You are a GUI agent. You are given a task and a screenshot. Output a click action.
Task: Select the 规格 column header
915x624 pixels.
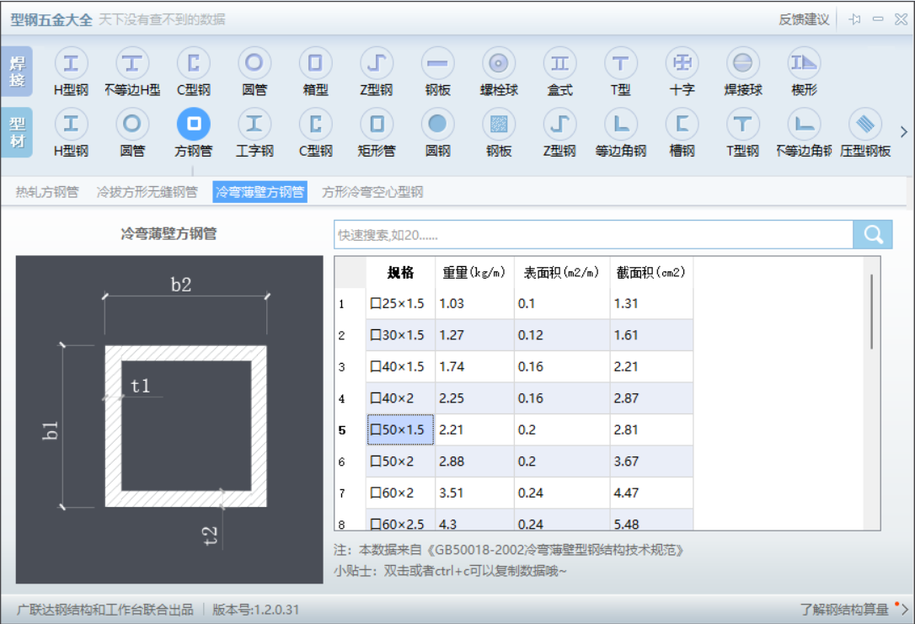pos(400,272)
